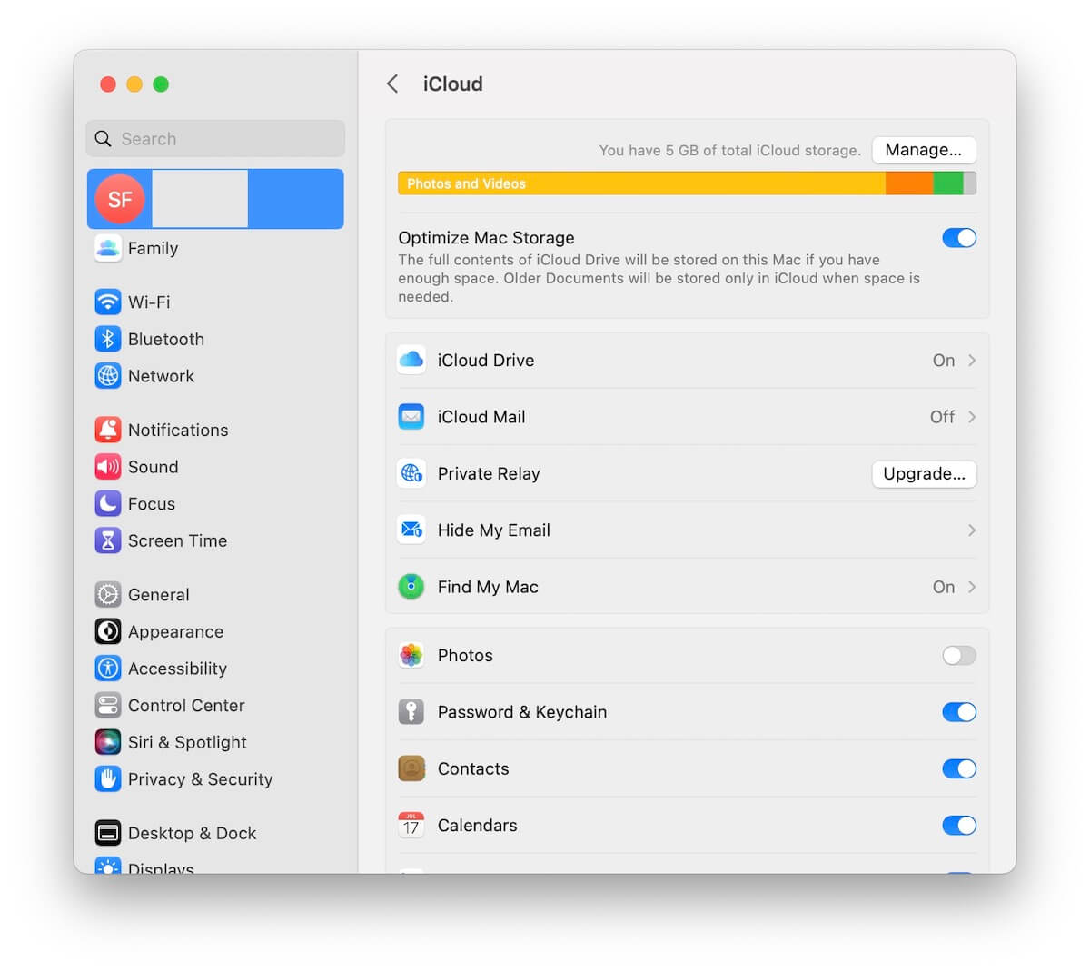This screenshot has width=1090, height=971.
Task: Click Upgrade... for Private Relay
Action: [x=924, y=473]
